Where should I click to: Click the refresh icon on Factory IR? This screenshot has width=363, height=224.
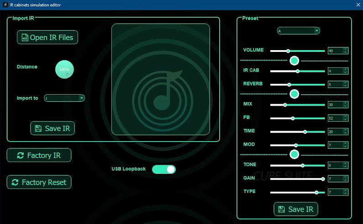click(x=21, y=155)
